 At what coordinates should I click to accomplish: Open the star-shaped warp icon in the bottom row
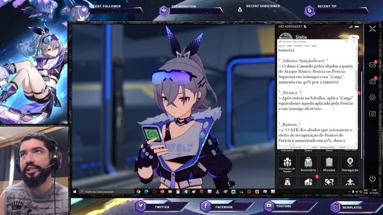pyautogui.click(x=350, y=182)
